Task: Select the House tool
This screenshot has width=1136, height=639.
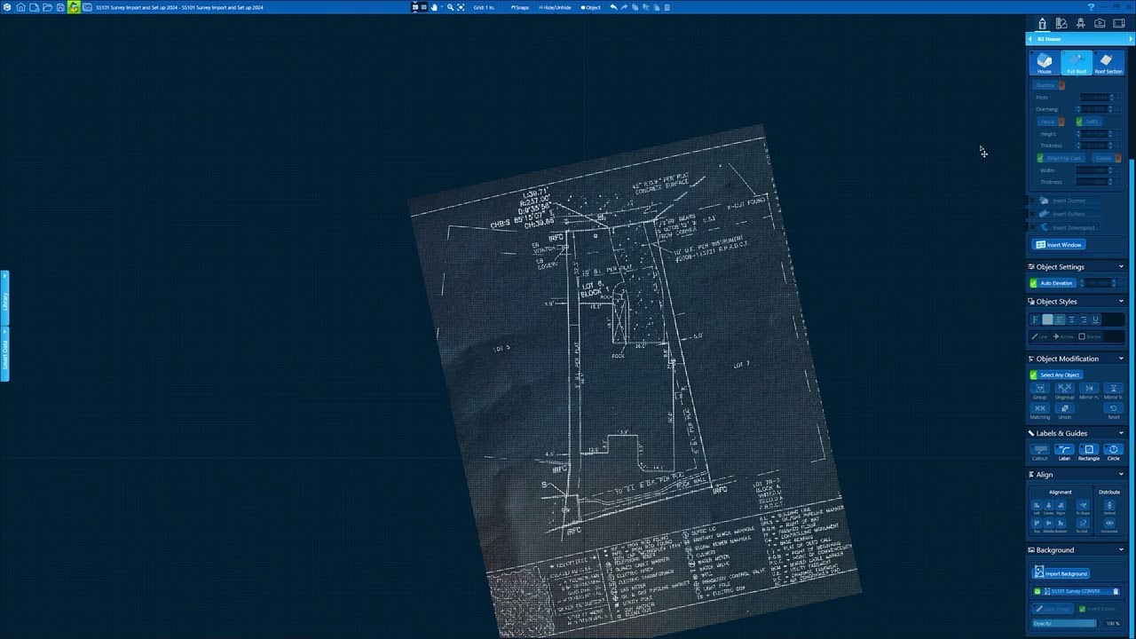Action: [1045, 63]
